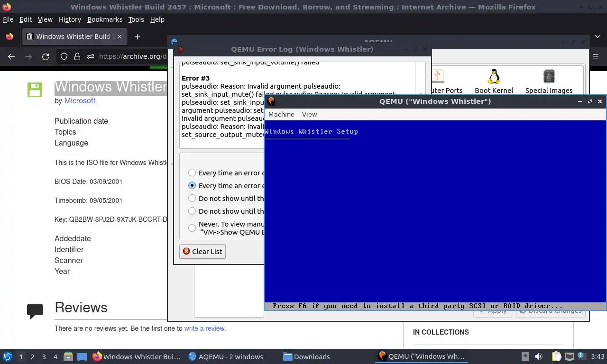Image resolution: width=607 pixels, height=364 pixels.
Task: Open a new Firefox tab
Action: [x=137, y=36]
